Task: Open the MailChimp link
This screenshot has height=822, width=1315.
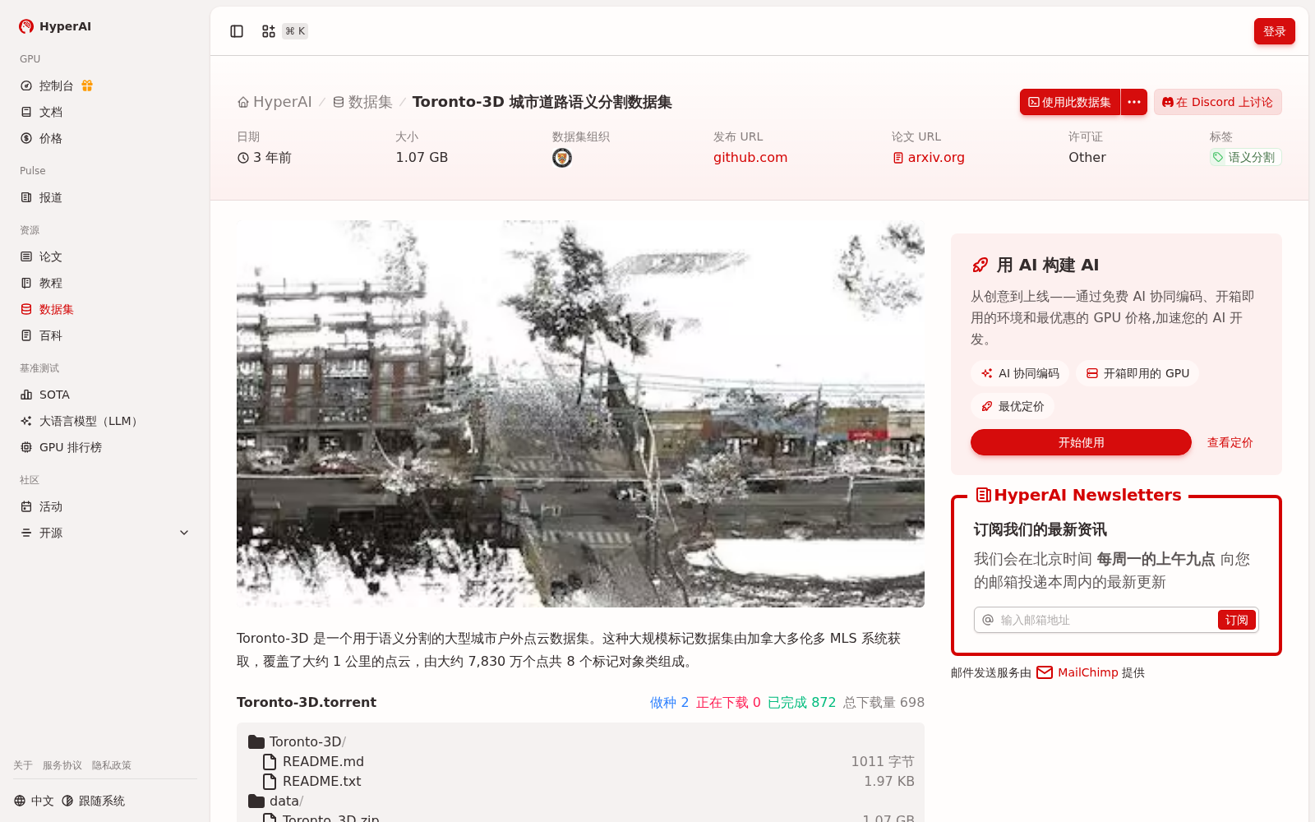Action: click(x=1077, y=672)
